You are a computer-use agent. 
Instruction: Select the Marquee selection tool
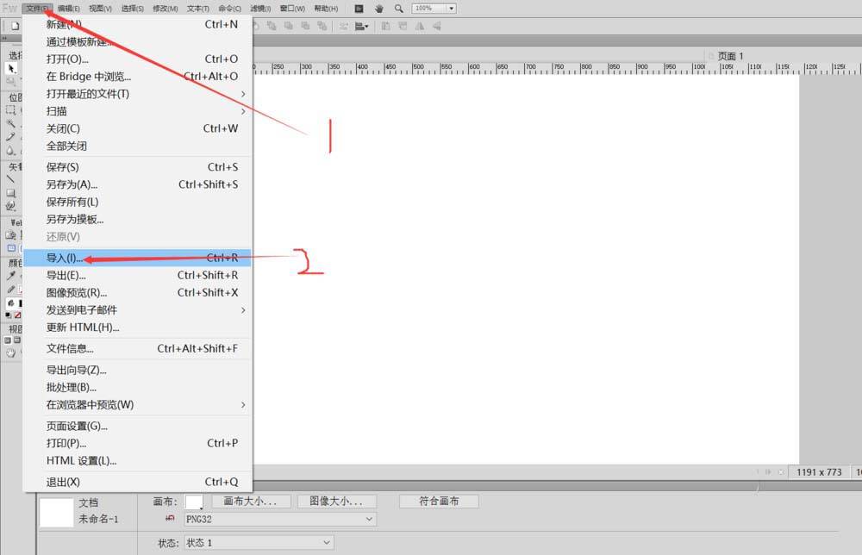pyautogui.click(x=10, y=110)
